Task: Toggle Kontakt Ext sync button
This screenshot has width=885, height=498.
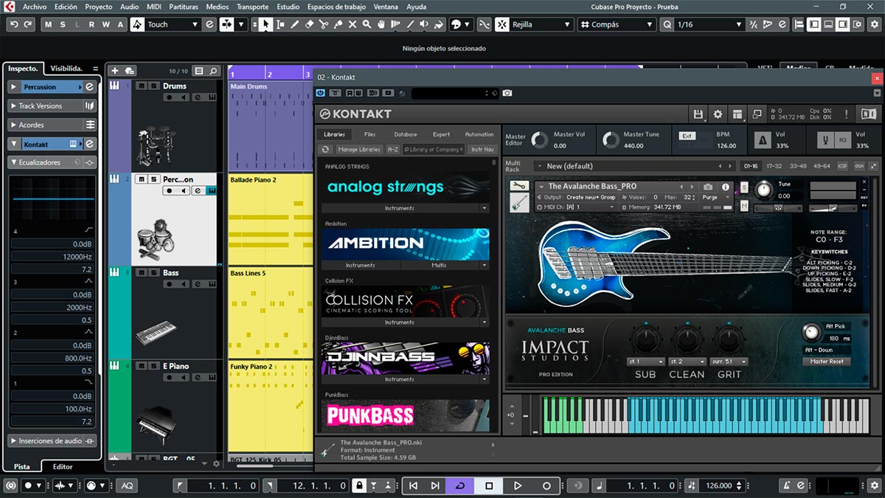Action: click(x=687, y=136)
